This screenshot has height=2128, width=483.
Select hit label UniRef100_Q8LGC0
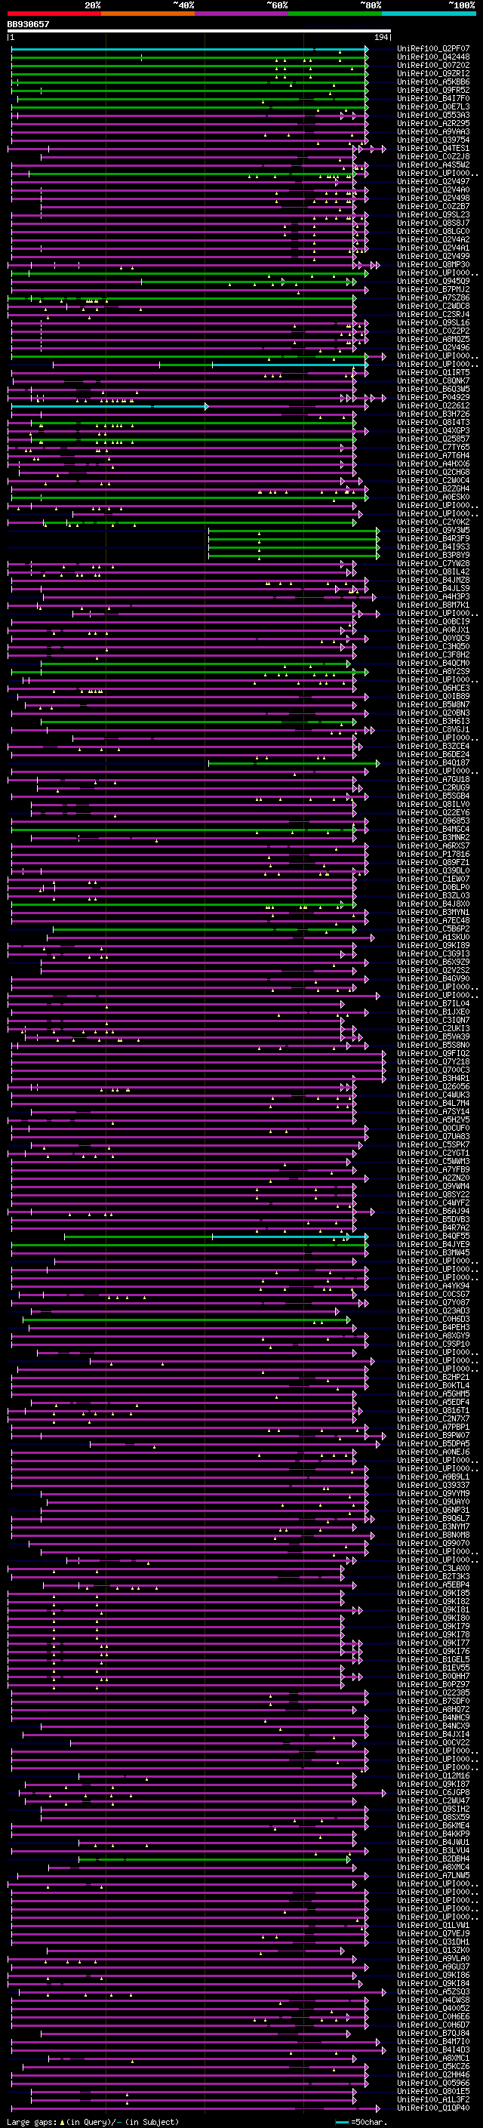[x=433, y=231]
